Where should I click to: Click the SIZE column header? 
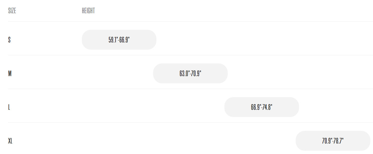point(12,11)
